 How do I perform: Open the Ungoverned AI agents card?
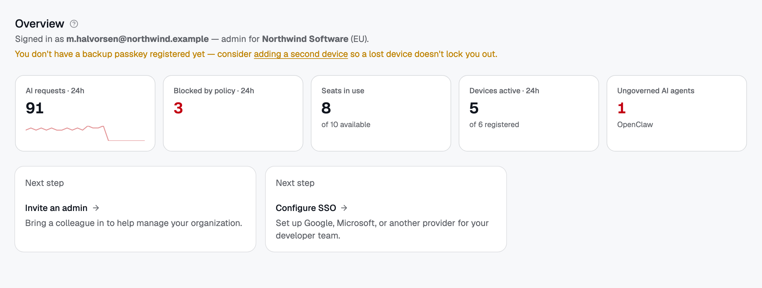point(677,113)
